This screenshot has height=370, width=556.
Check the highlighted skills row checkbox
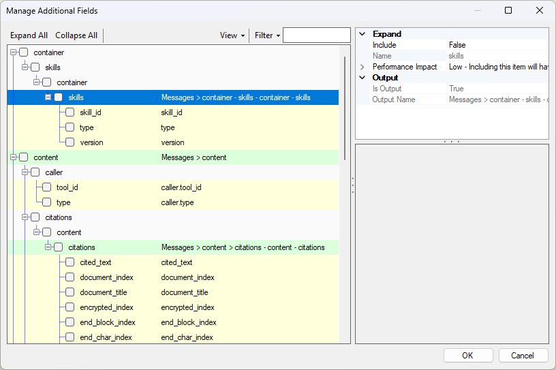point(58,97)
